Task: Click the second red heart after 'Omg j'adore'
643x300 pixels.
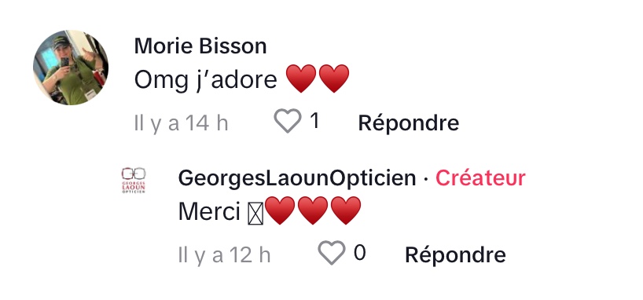Action: click(x=334, y=79)
